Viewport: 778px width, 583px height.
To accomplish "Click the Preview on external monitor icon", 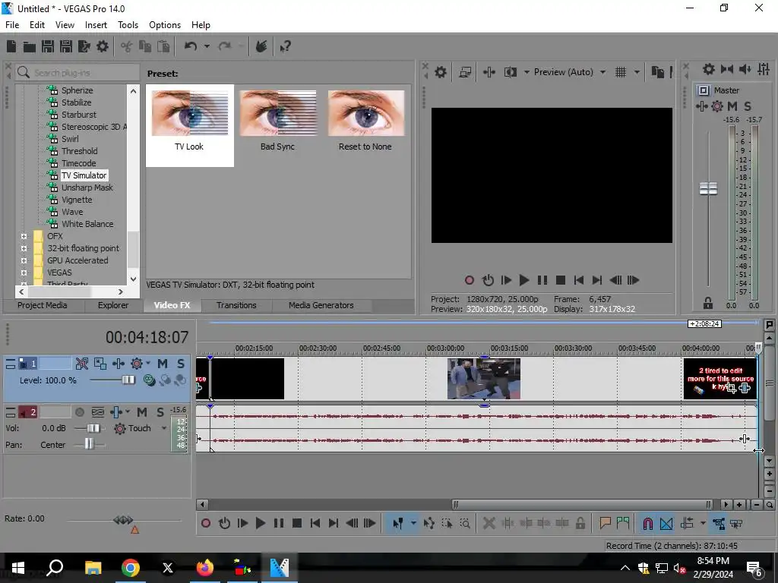I will click(465, 72).
